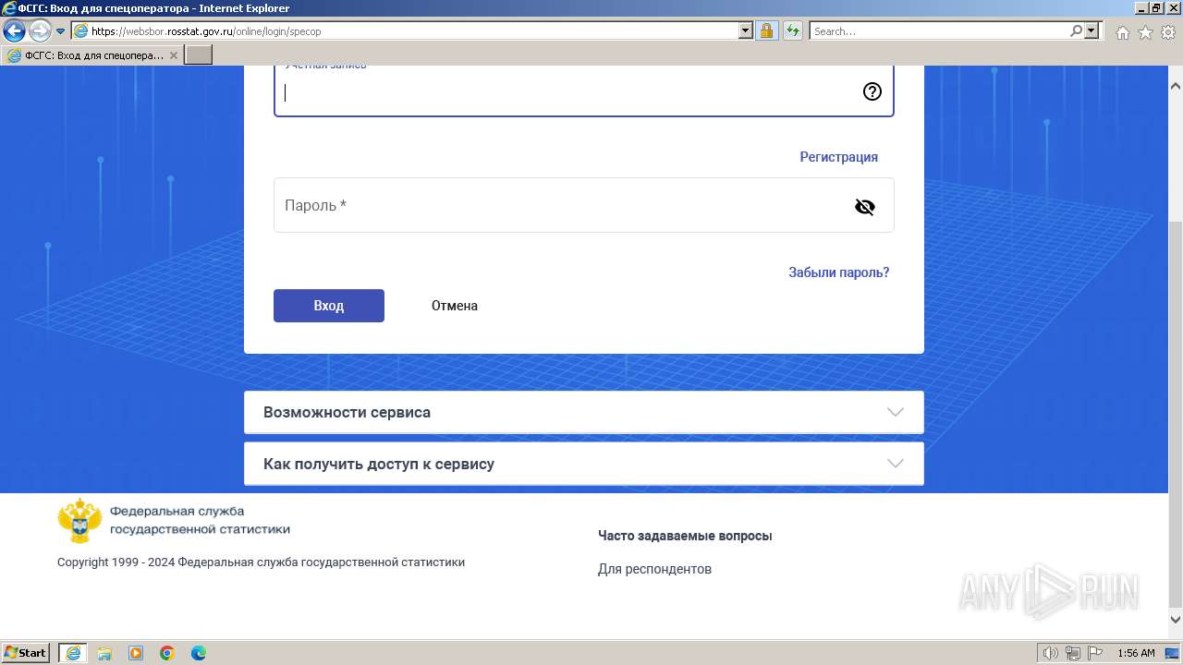Open the Забыли пароль? link

(838, 272)
